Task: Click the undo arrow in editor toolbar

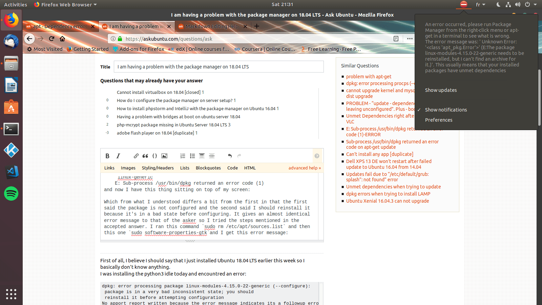Action: point(230,156)
